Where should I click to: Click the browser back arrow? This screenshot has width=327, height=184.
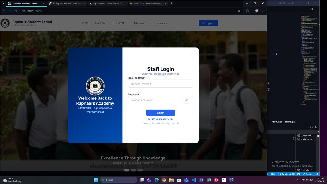4,11
